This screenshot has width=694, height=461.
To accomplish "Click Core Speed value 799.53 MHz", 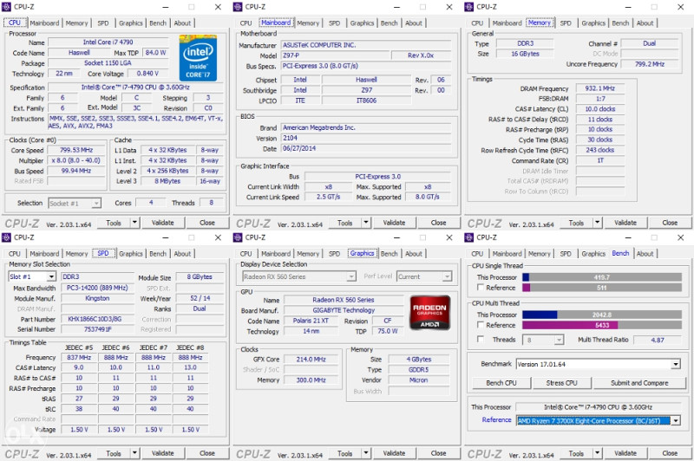I will pos(76,150).
